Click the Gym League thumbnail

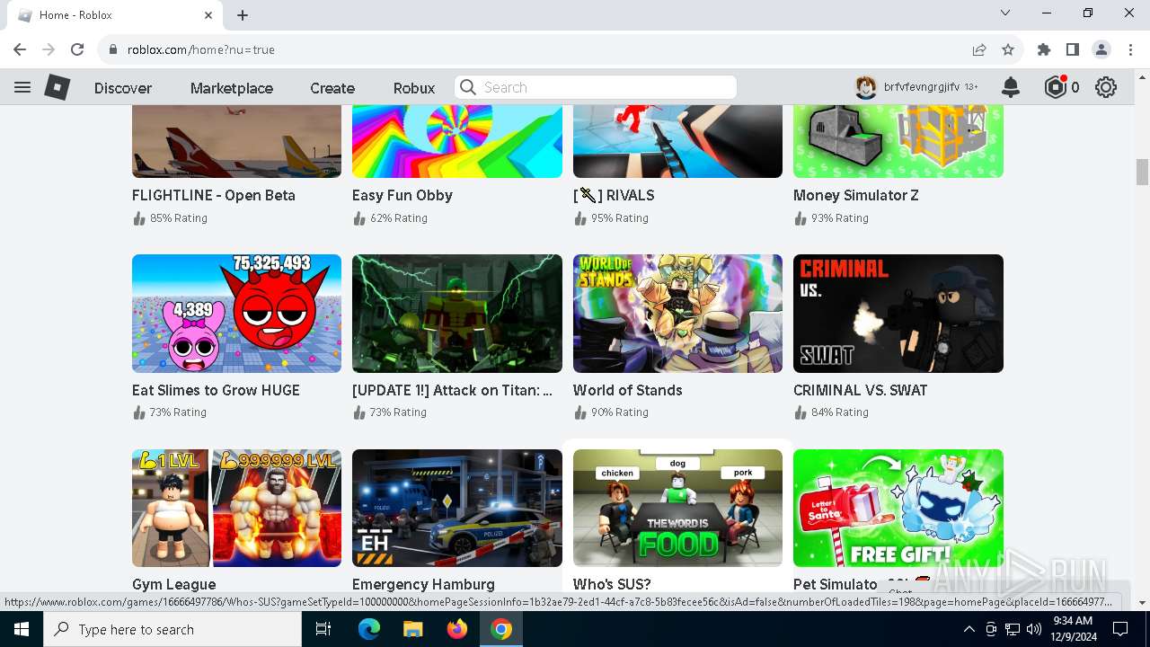point(236,508)
